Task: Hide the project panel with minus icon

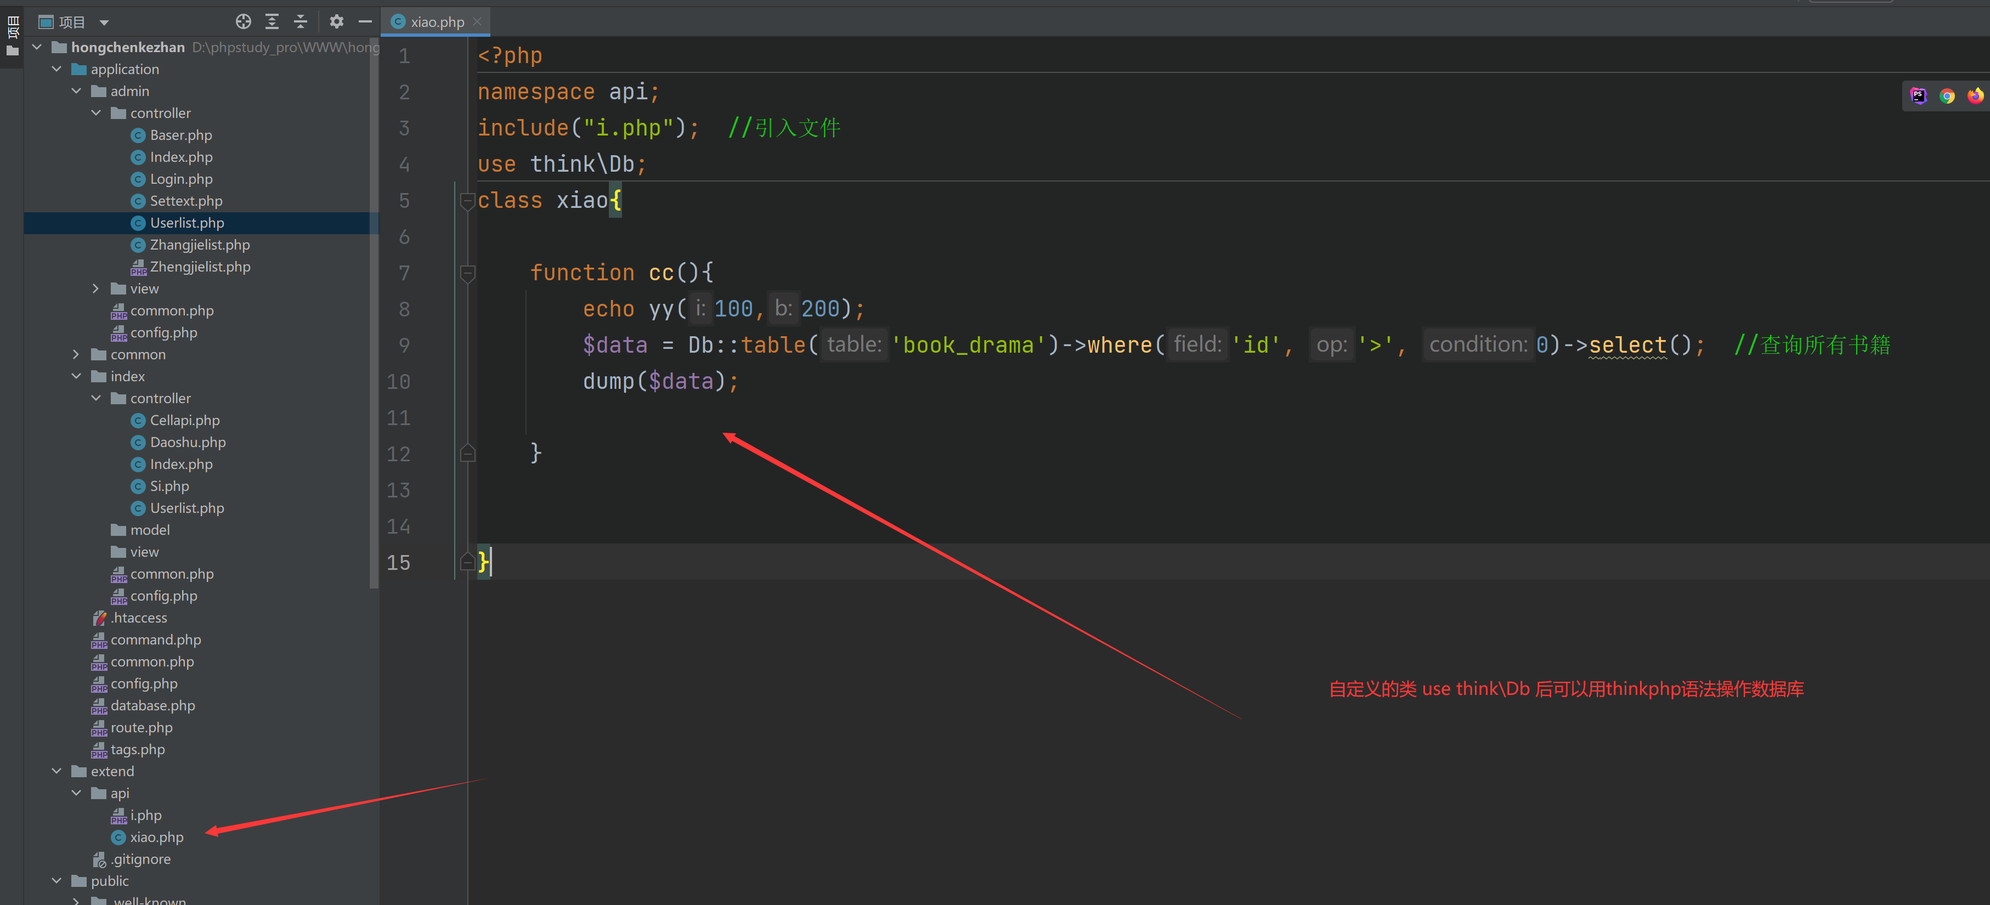Action: (365, 21)
